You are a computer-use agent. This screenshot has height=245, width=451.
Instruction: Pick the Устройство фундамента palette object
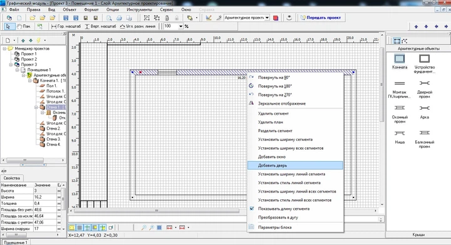point(424,63)
